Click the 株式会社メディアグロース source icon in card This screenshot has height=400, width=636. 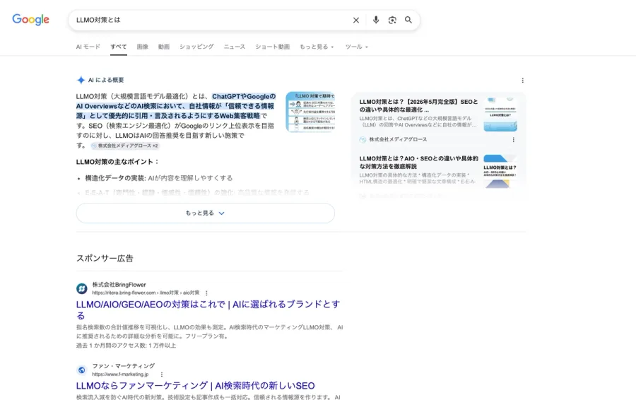(x=363, y=139)
